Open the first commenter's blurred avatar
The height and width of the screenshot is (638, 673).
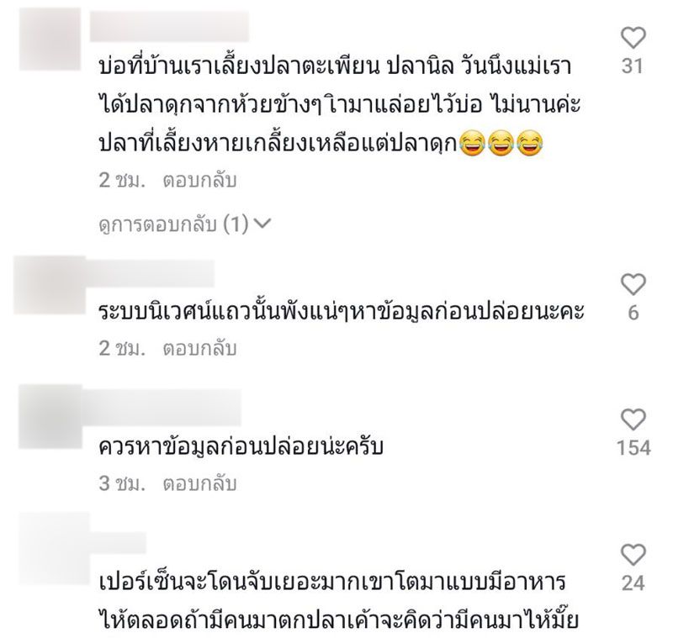50,39
